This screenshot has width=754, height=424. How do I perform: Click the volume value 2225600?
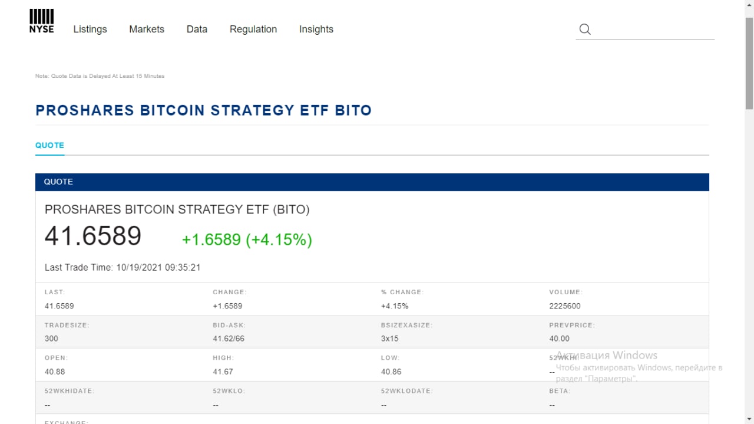click(x=564, y=306)
